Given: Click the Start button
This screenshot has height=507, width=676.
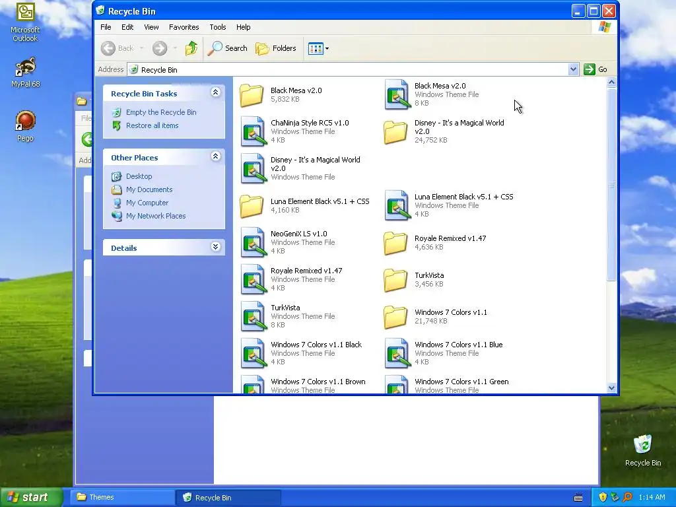Looking at the screenshot, I should tap(31, 497).
